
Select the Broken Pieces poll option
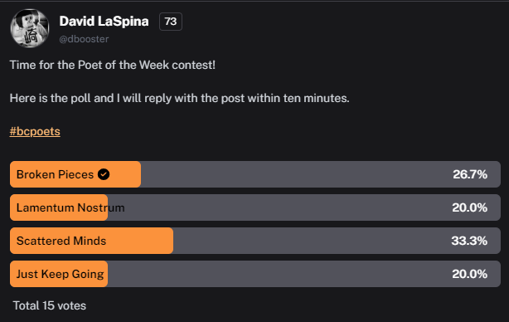(255, 174)
